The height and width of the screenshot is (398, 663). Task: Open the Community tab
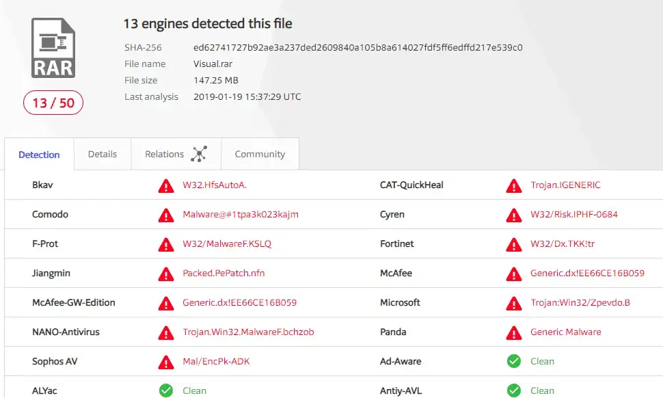click(260, 155)
